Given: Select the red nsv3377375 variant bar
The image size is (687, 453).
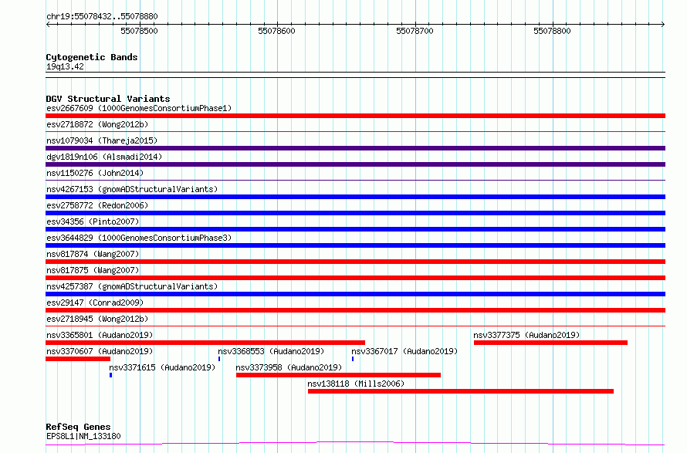Looking at the screenshot, I should click(x=550, y=343).
